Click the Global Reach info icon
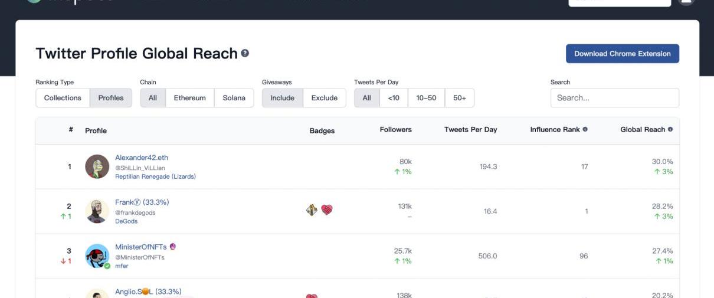 click(x=670, y=129)
